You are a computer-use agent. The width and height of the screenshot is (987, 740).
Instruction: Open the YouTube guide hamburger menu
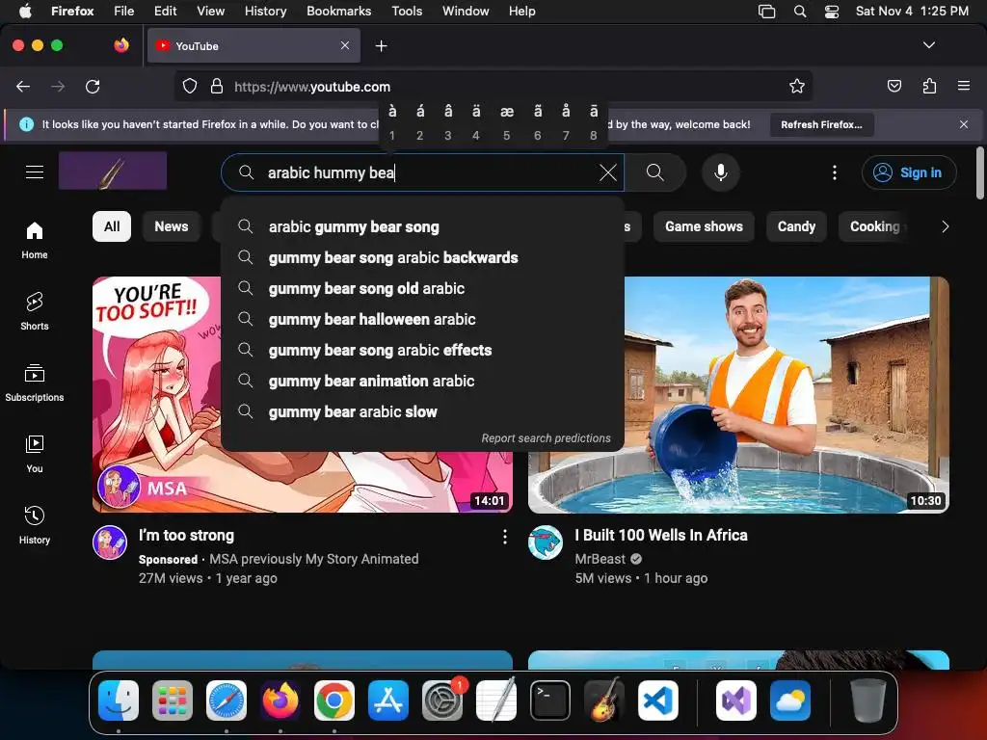click(x=35, y=172)
